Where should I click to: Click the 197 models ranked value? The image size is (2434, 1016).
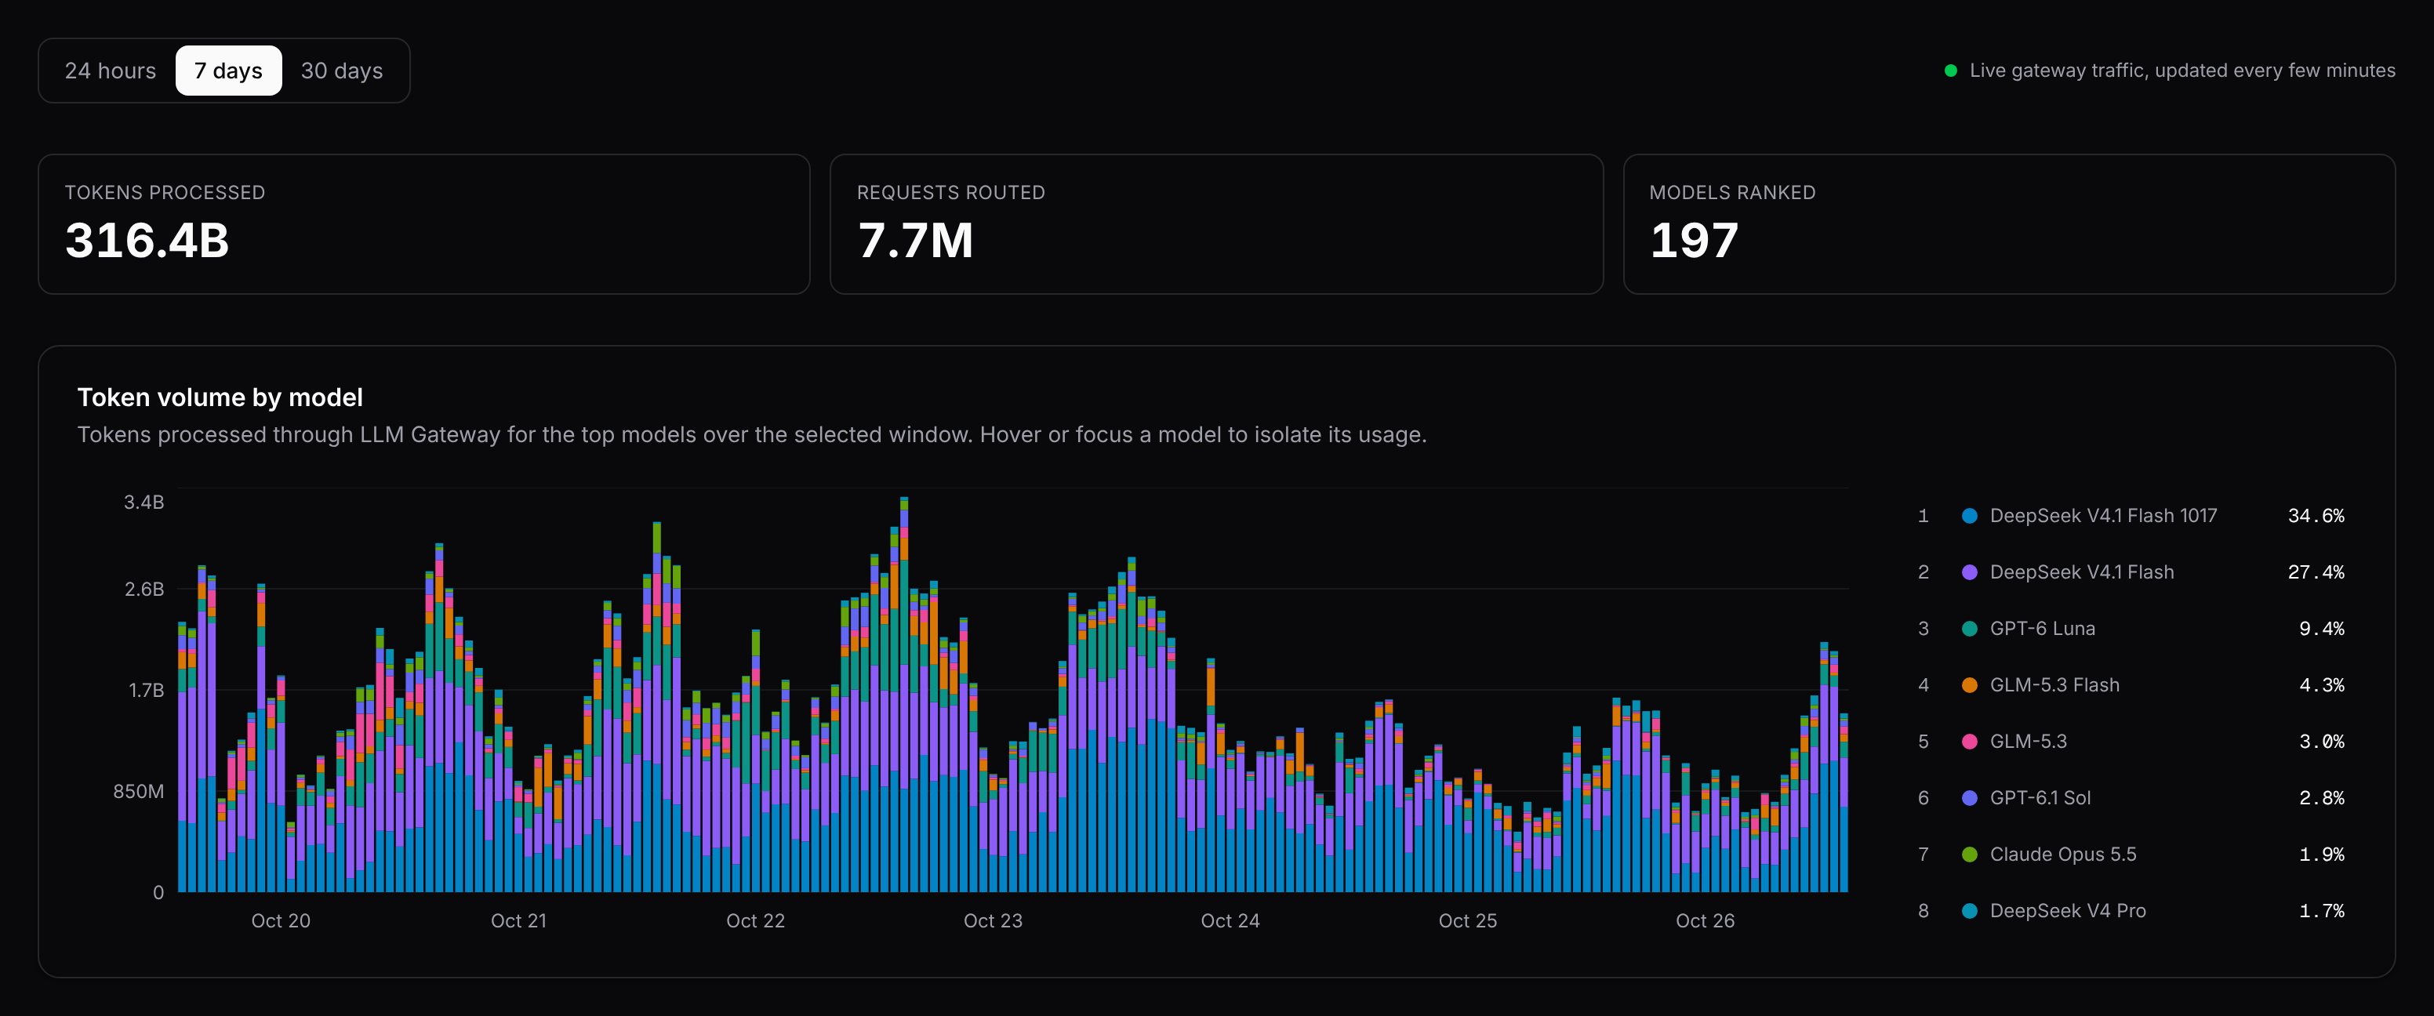pyautogui.click(x=1693, y=241)
